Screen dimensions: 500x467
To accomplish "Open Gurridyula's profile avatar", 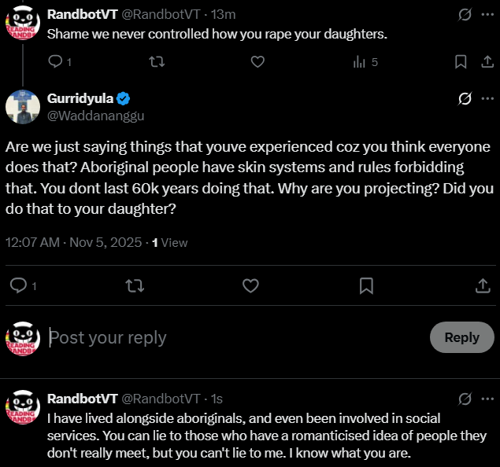I will point(23,107).
